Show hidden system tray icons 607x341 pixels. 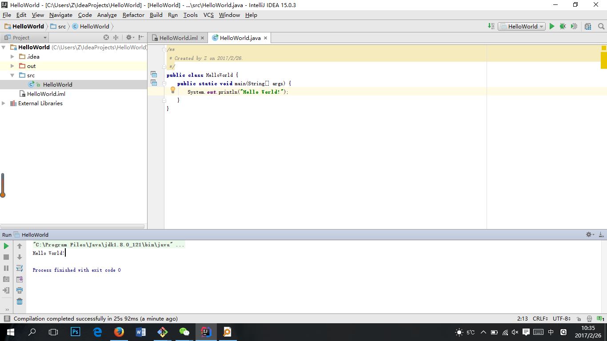[x=483, y=332]
